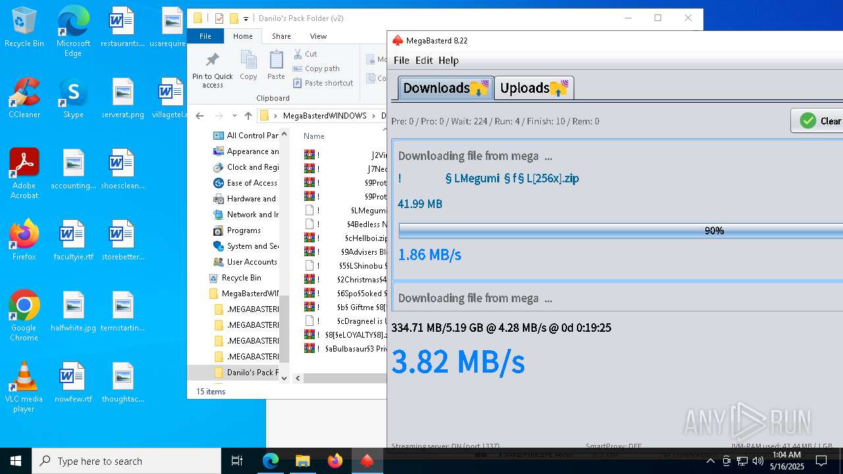Select Clock and Region tree item
The width and height of the screenshot is (843, 474).
(246, 167)
